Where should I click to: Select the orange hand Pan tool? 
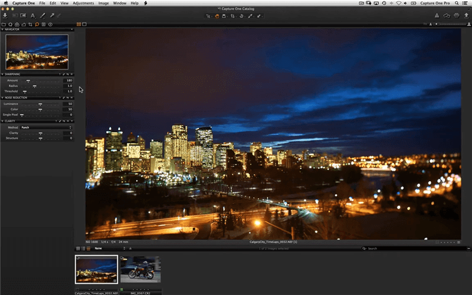click(x=217, y=16)
